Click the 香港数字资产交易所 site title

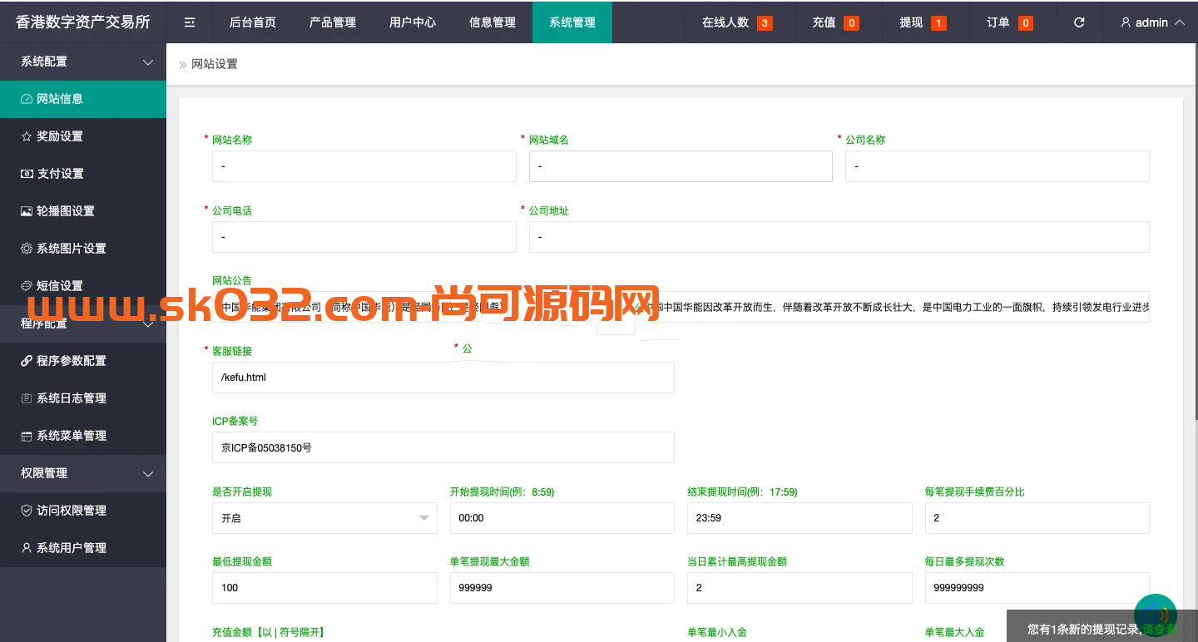click(83, 22)
